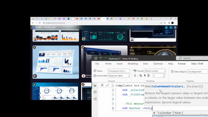
Task: Open the teal dark dashboard thumbnail in top row
Action: (104, 35)
